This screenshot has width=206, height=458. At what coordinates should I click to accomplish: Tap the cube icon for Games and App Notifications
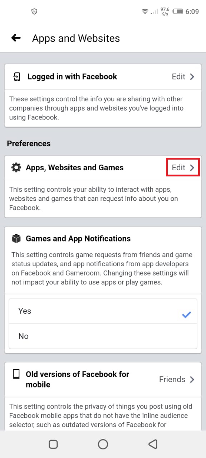tap(16, 239)
